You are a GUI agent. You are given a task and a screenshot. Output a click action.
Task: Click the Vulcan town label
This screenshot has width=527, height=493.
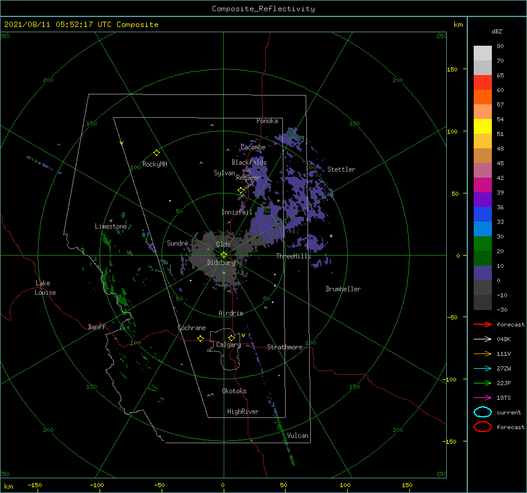(297, 436)
